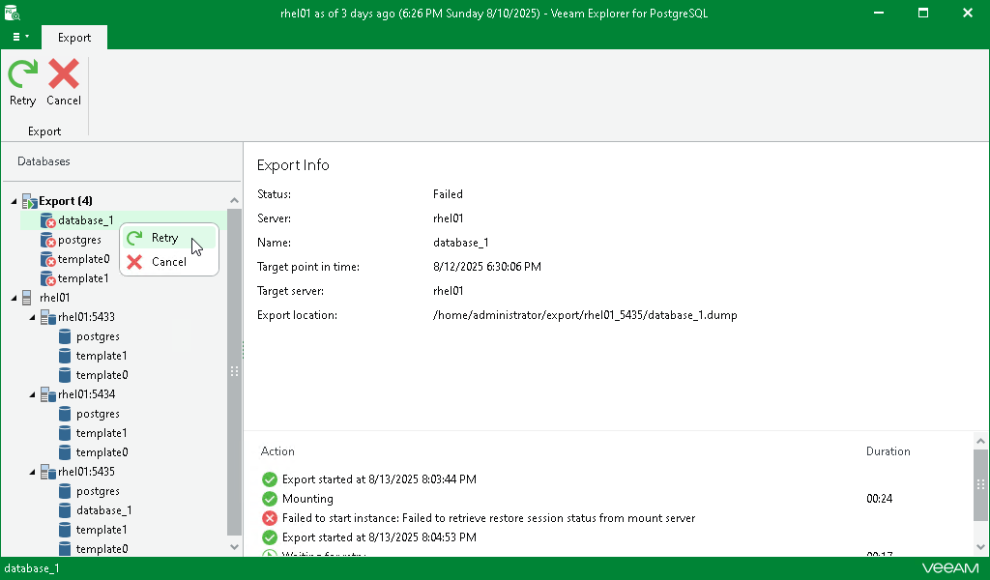Viewport: 990px width, 580px height.
Task: Click success icon for export started 8:04:53 PM
Action: (270, 537)
